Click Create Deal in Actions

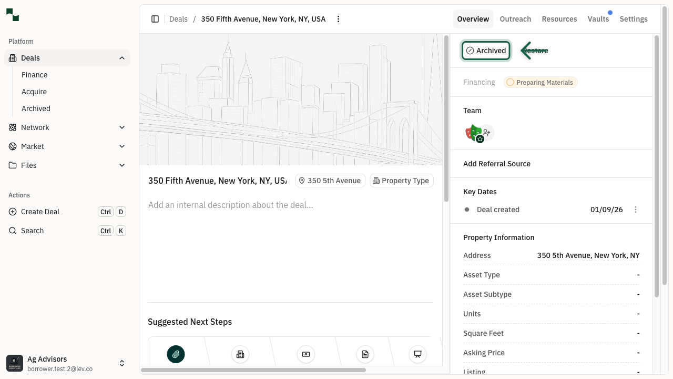[x=40, y=212]
